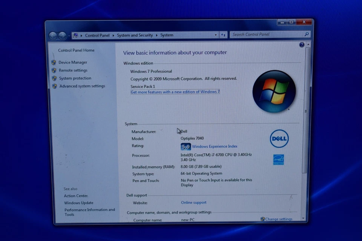Viewport: 362px width, 241px height.
Task: Click the 8.00 GB RAM value
Action: (x=201, y=166)
